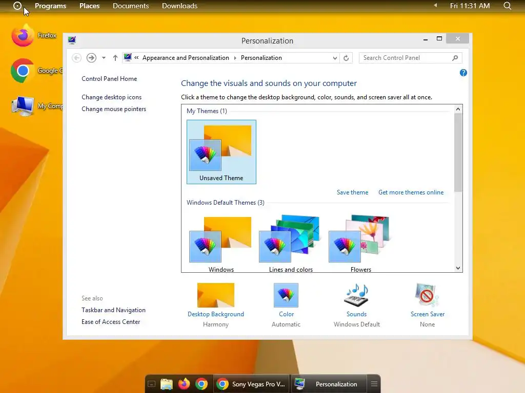Select the Windows default theme
The image size is (525, 393).
(x=221, y=244)
